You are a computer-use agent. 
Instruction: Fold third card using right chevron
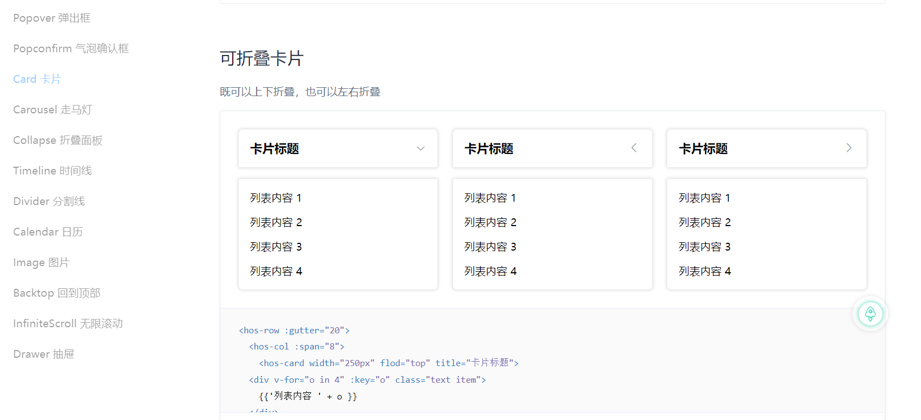point(849,148)
